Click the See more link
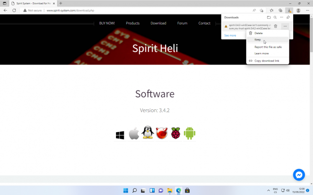 [x=230, y=35]
